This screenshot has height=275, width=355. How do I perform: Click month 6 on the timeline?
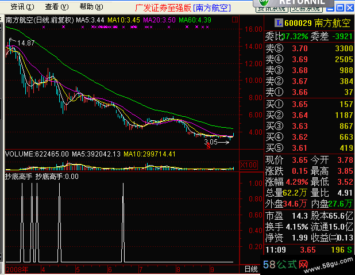pos(110,270)
